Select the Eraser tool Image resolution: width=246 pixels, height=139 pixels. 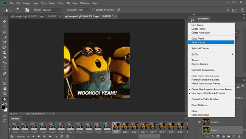5,58
